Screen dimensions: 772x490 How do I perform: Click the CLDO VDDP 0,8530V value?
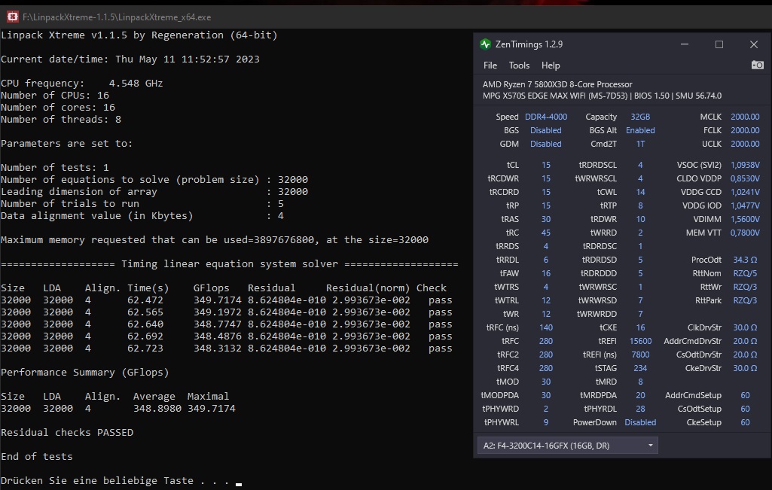click(x=745, y=178)
